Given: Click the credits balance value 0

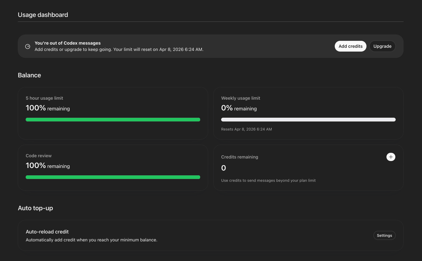Looking at the screenshot, I should tap(224, 168).
